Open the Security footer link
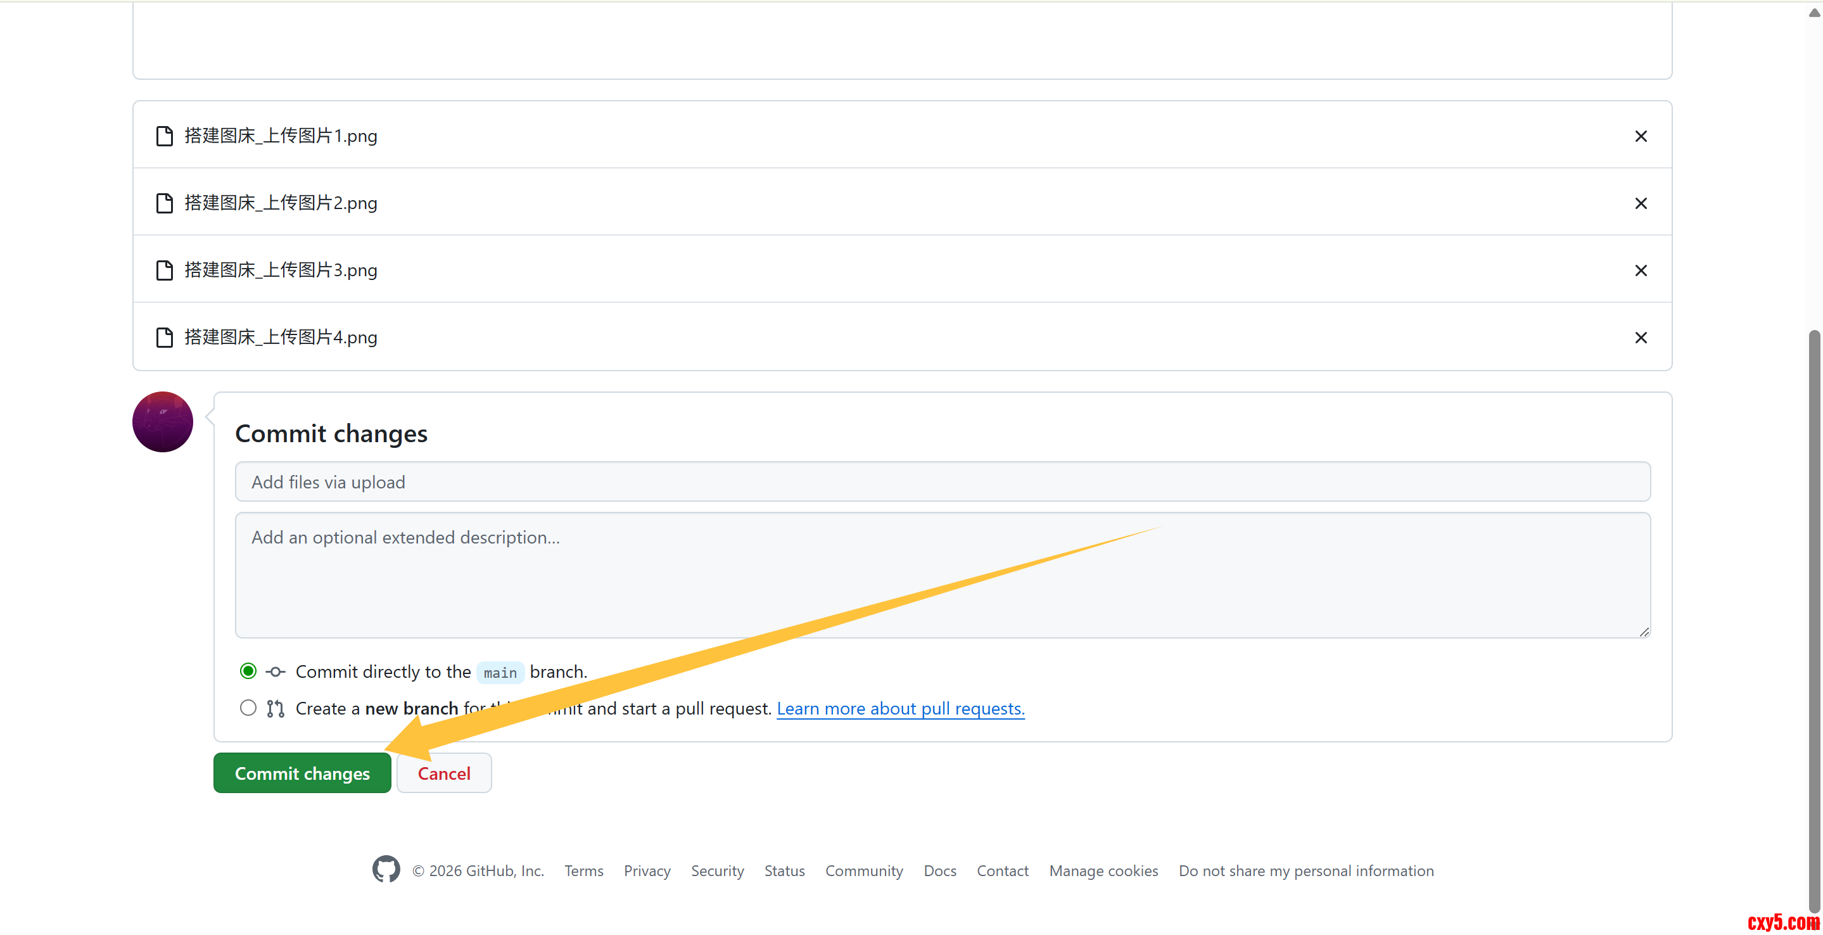This screenshot has height=935, width=1823. [x=717, y=870]
